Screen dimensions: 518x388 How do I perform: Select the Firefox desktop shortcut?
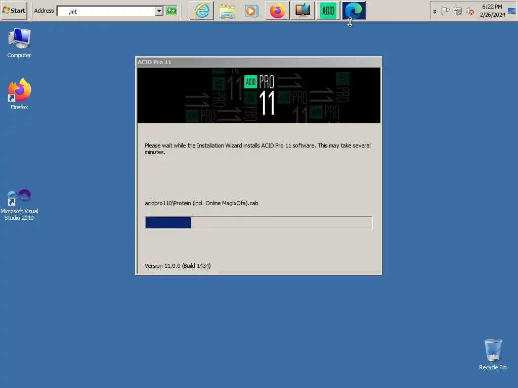[19, 94]
